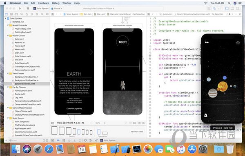Zoom in storyboard canvas with plus button
Viewport: 245px width, 156px height.
(105, 123)
